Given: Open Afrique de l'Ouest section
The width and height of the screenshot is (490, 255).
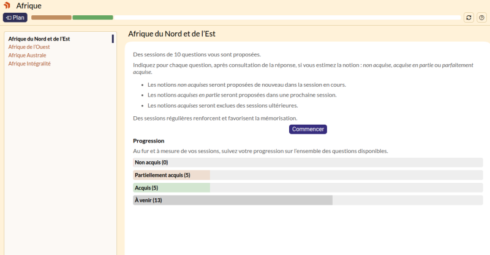Looking at the screenshot, I should 29,47.
